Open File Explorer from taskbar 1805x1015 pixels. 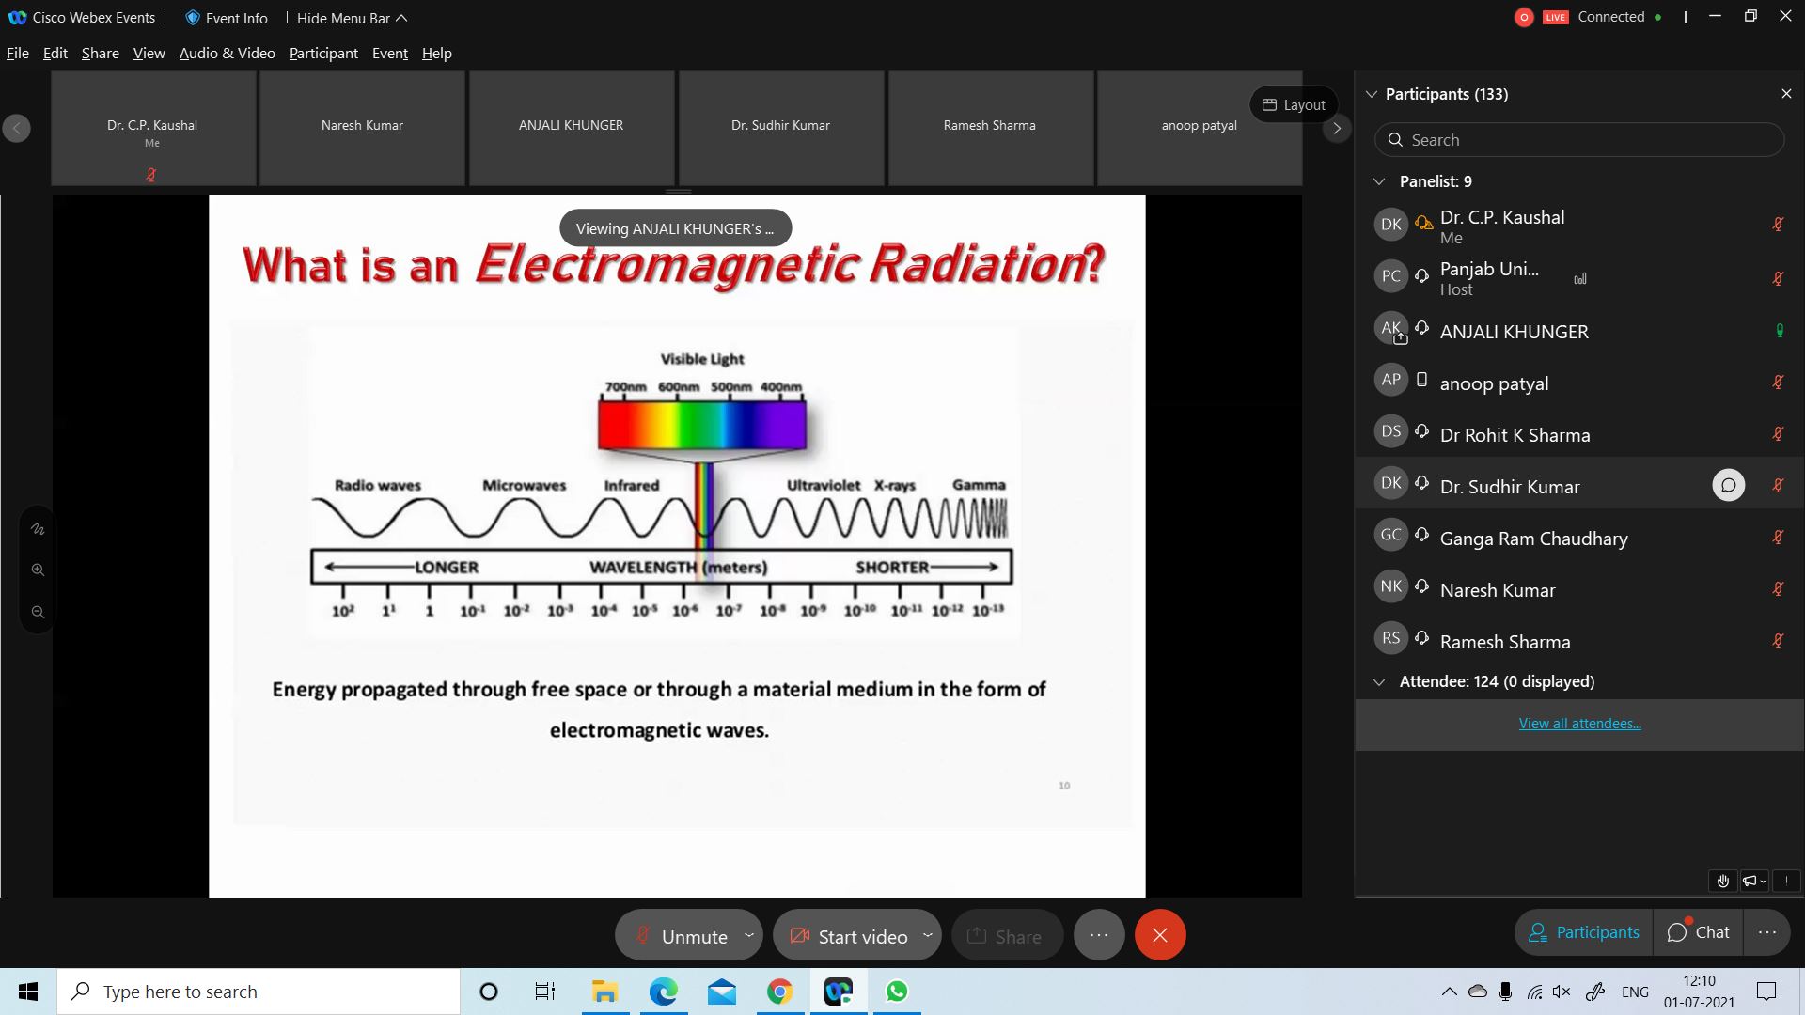604,992
